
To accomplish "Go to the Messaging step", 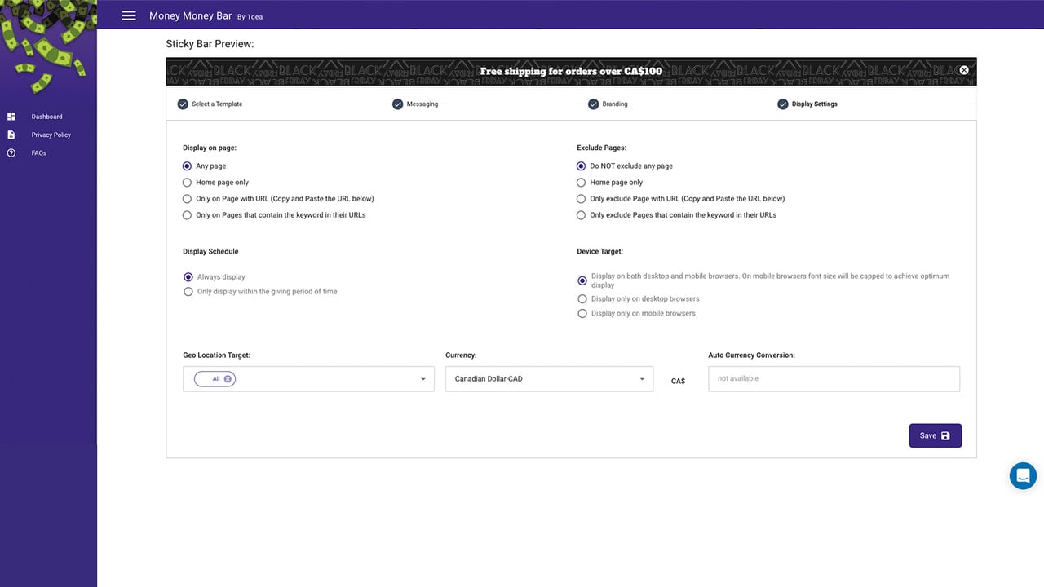I will (422, 104).
